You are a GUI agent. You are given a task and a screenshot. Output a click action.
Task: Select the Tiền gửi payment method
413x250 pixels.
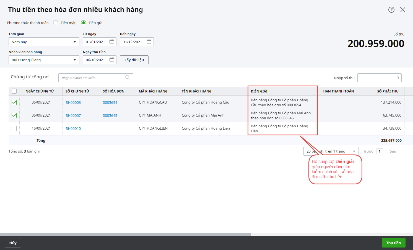coord(84,23)
